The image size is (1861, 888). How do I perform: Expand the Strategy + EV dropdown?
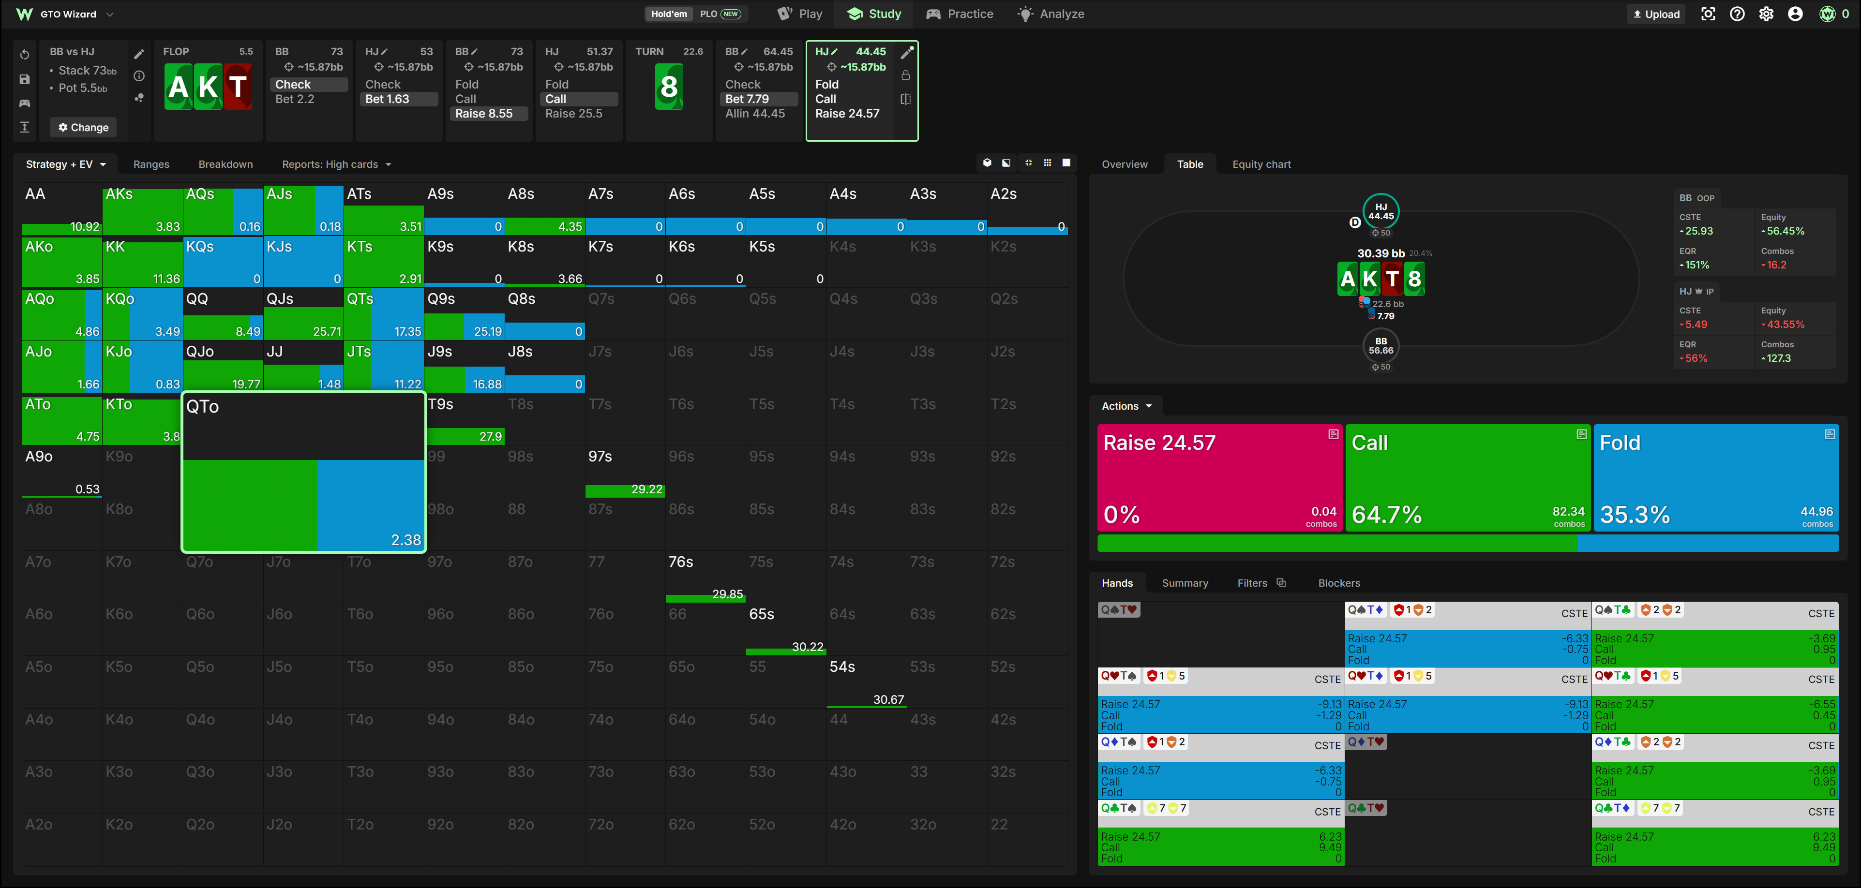(x=66, y=164)
